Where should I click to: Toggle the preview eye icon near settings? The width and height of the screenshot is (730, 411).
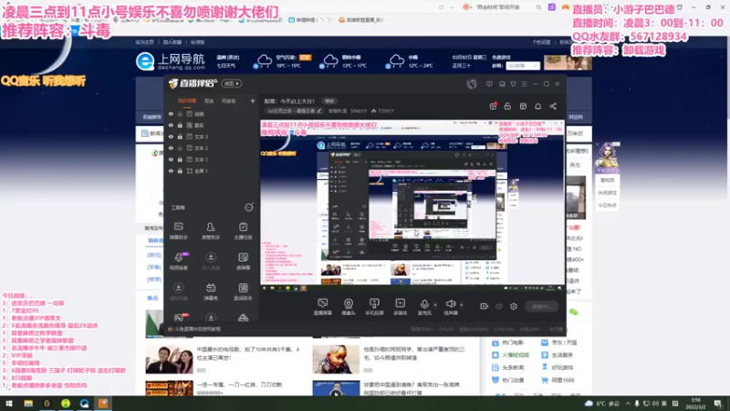click(499, 307)
